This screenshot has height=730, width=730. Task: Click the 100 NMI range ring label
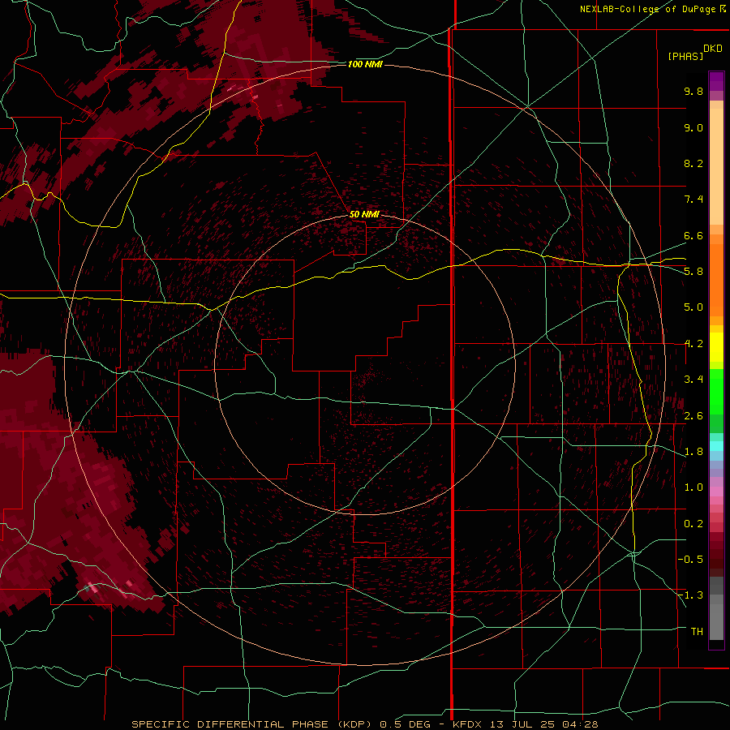click(x=365, y=64)
